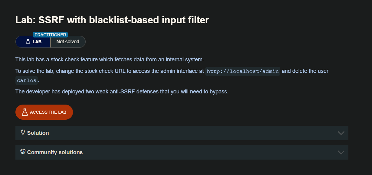
Task: Click the flask icon on the orange button
Action: [x=25, y=112]
